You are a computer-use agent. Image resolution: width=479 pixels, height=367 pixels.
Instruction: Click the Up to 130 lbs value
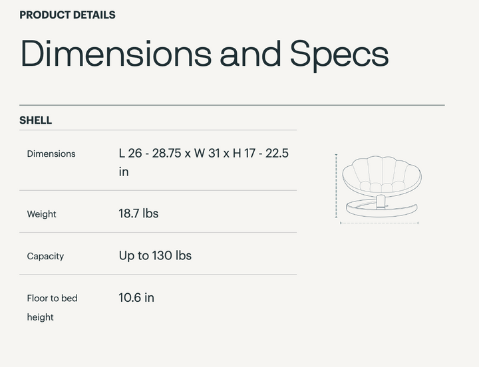pyautogui.click(x=155, y=255)
